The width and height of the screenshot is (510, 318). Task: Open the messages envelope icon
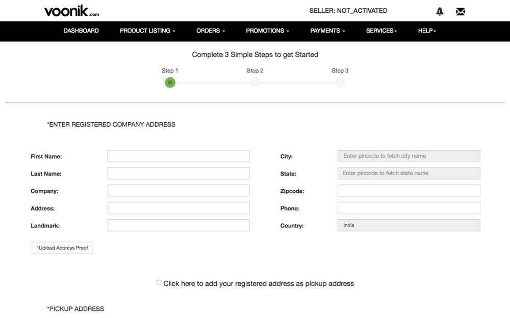pyautogui.click(x=461, y=11)
